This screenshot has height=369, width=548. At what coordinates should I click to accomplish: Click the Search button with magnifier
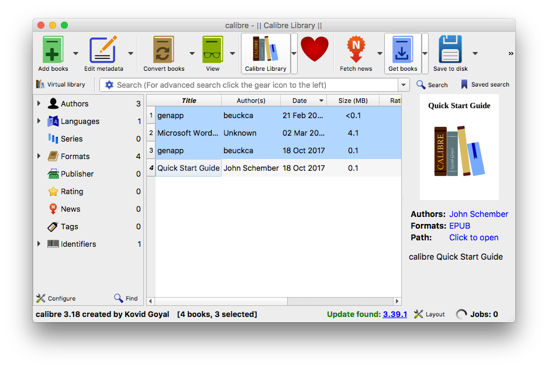[x=432, y=85]
